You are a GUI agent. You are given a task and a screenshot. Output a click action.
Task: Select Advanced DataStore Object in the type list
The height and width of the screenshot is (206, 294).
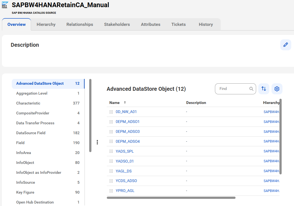pos(48,84)
